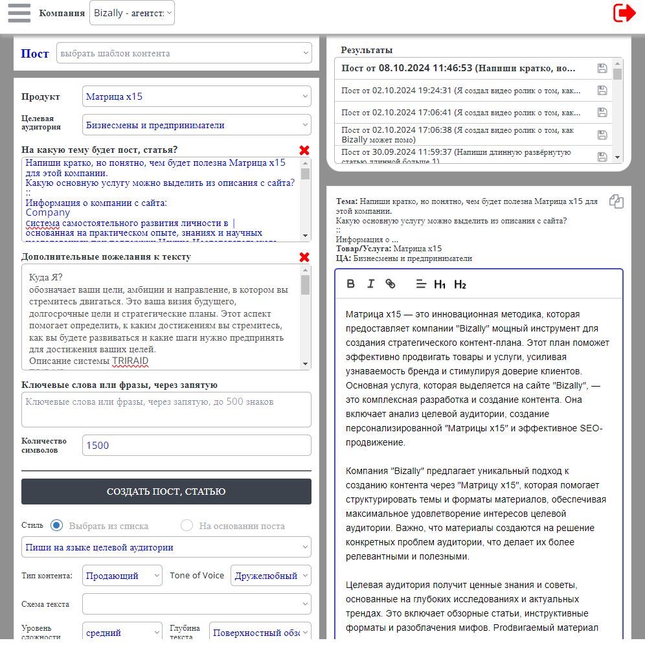This screenshot has height=645, width=645.
Task: Select the 'Выбрать из списка' style option
Action: pos(57,525)
